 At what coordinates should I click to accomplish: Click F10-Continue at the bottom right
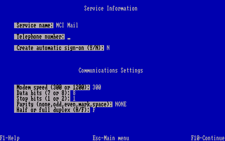[x=208, y=138]
